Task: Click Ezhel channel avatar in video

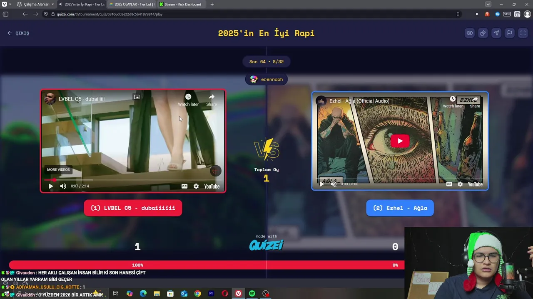Action: tap(321, 101)
